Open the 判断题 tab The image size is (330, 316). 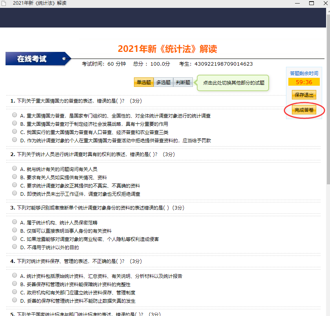click(183, 82)
